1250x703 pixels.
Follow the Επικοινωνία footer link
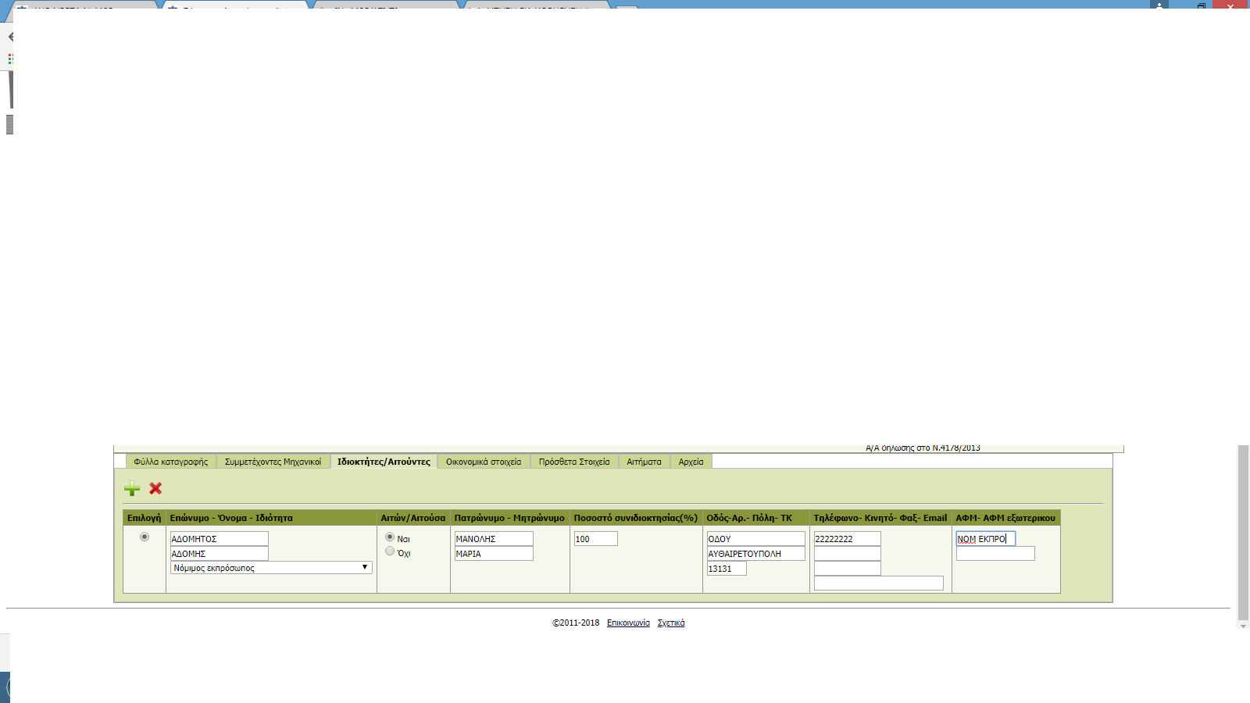[x=628, y=623]
